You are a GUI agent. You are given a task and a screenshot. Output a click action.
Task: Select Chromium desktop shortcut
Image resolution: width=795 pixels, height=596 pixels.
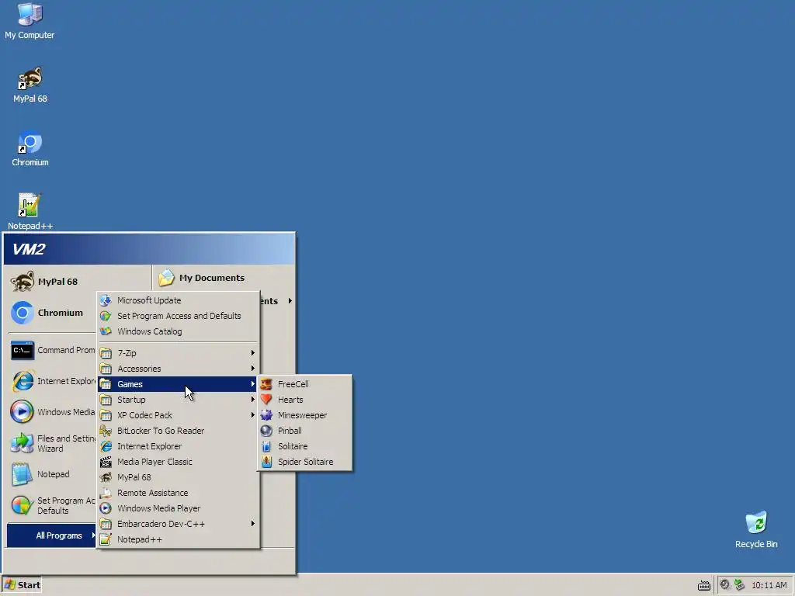coord(30,149)
